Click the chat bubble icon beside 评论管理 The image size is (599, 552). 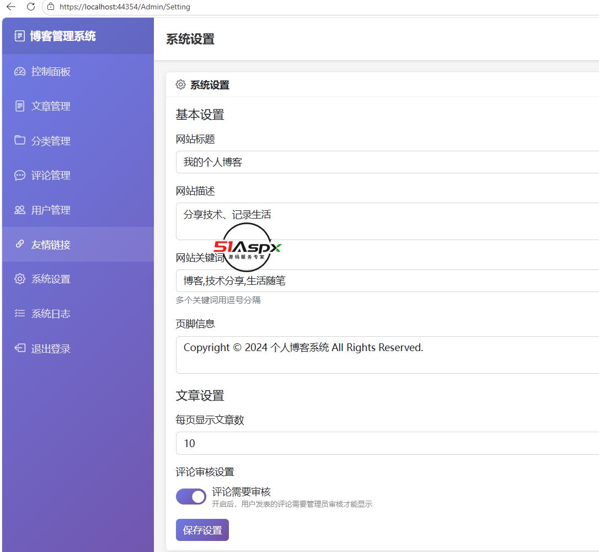click(x=20, y=175)
